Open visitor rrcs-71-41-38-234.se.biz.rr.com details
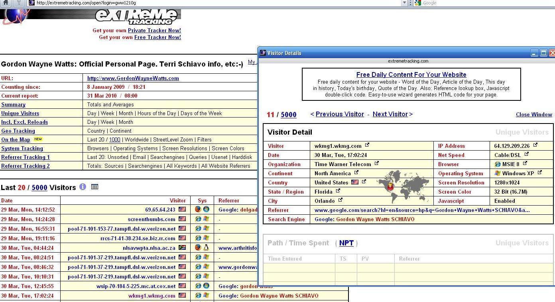The image size is (555, 302). point(138,238)
